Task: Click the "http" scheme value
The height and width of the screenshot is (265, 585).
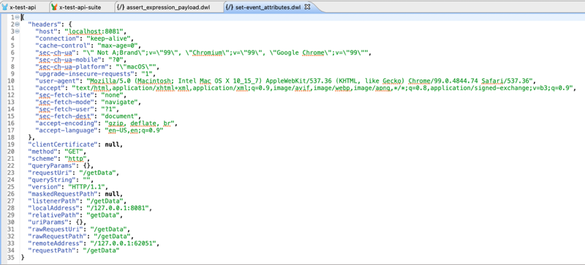Action: (75, 159)
